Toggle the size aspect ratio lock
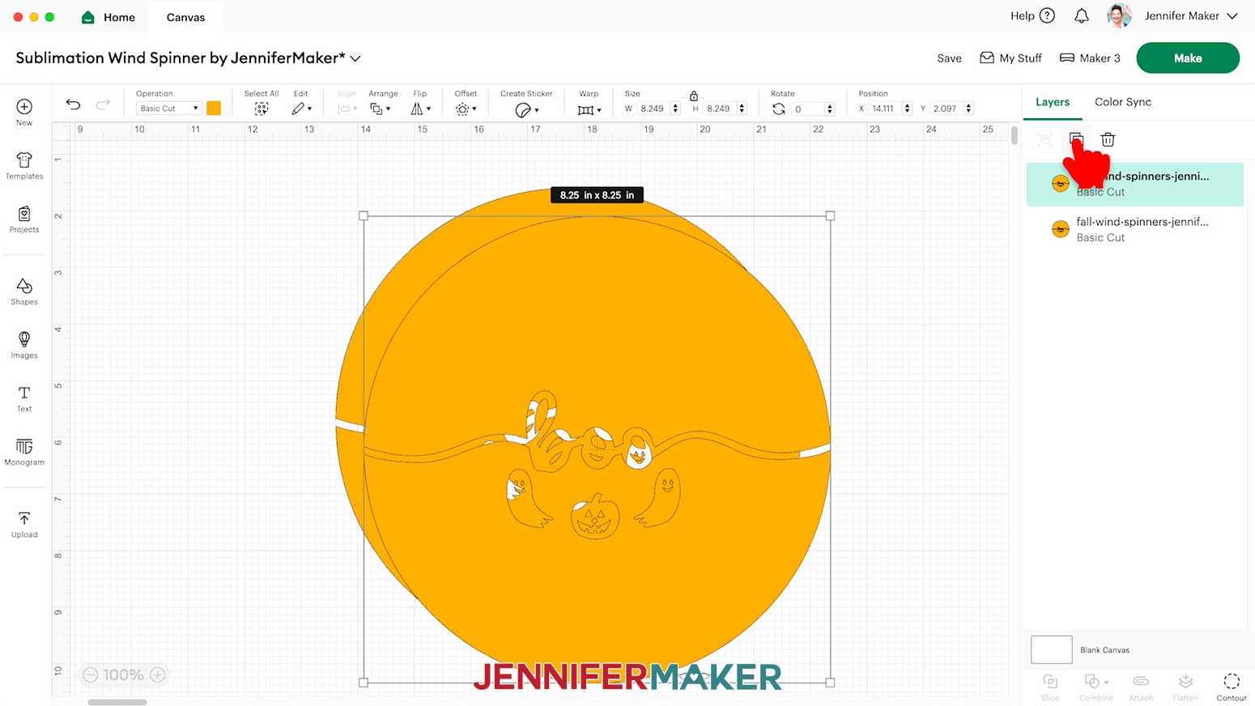 [694, 96]
